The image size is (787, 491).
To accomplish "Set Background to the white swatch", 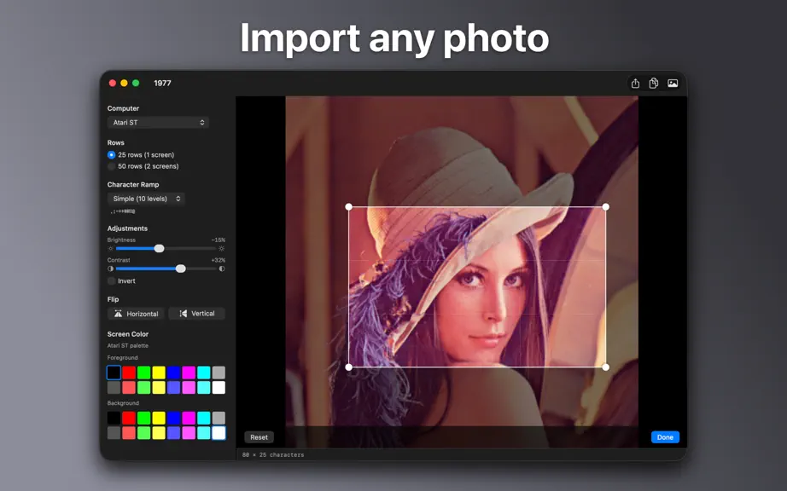I will [219, 433].
